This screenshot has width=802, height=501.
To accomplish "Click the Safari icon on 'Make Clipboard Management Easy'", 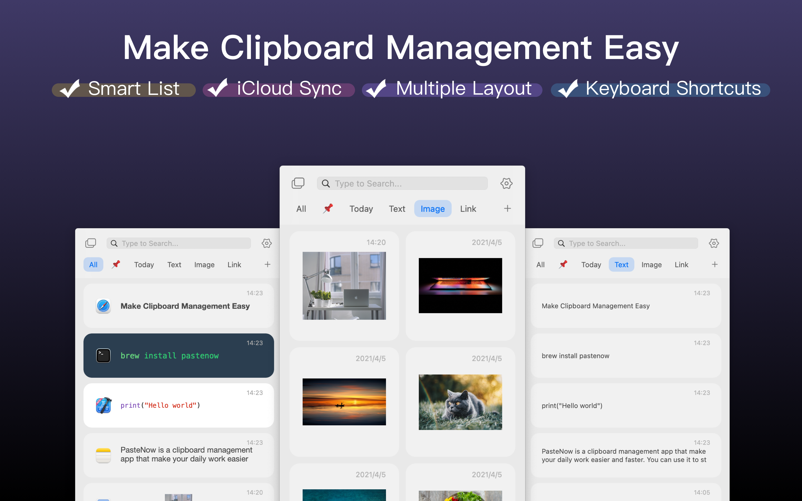I will 103,306.
